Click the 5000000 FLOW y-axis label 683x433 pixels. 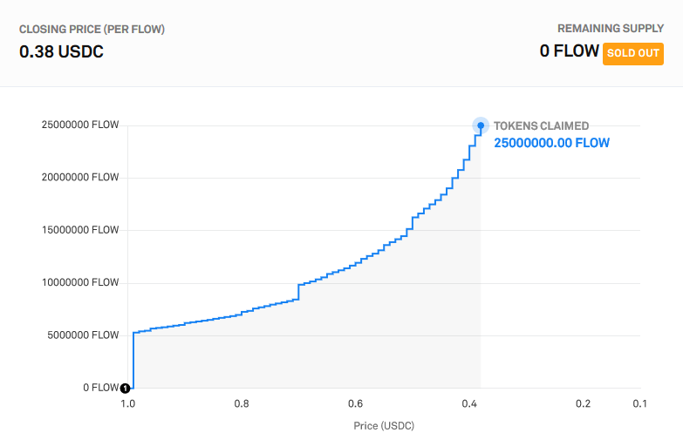click(x=83, y=335)
